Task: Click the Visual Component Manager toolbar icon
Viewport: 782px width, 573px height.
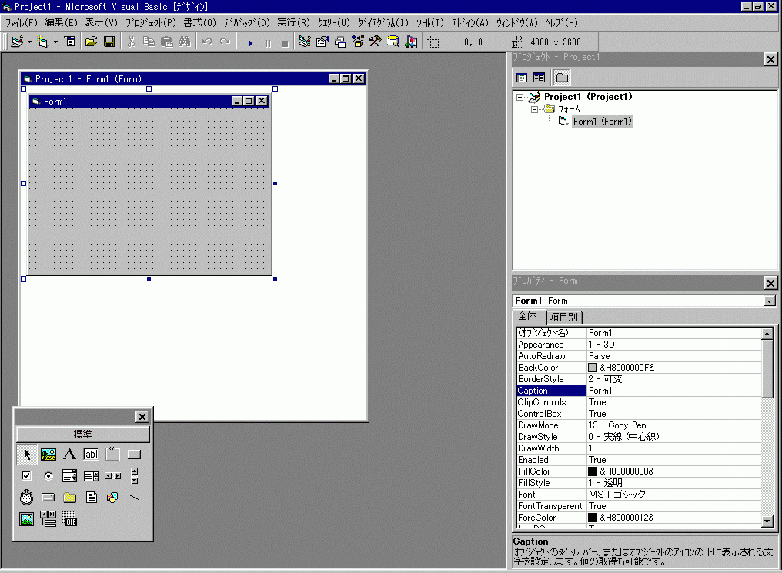Action: pos(411,42)
